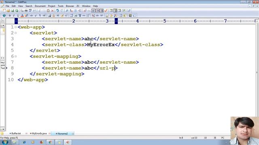The width and height of the screenshot is (259, 145).
Task: Apply Italic with the I icon
Action: (14, 15)
